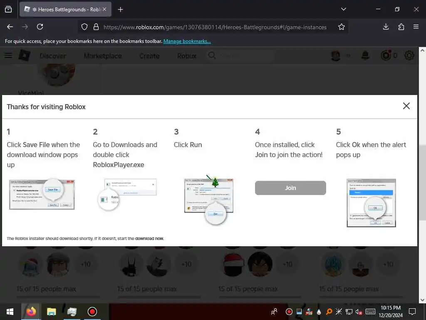The width and height of the screenshot is (426, 320).
Task: Open Firefox View in the tab bar
Action: click(8, 10)
